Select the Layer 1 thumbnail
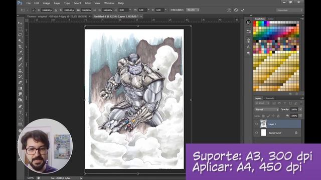The width and height of the screenshot is (321, 180). tap(264, 124)
